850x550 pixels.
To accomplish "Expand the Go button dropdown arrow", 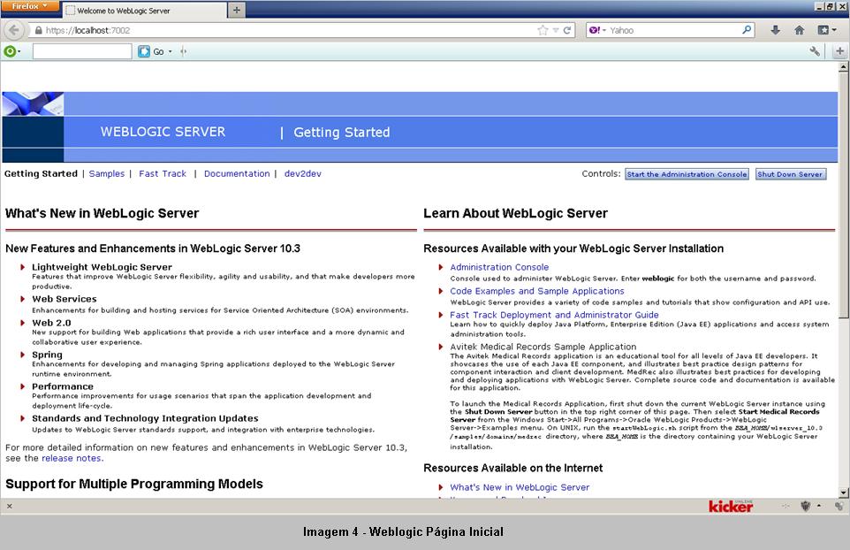I will tap(171, 51).
